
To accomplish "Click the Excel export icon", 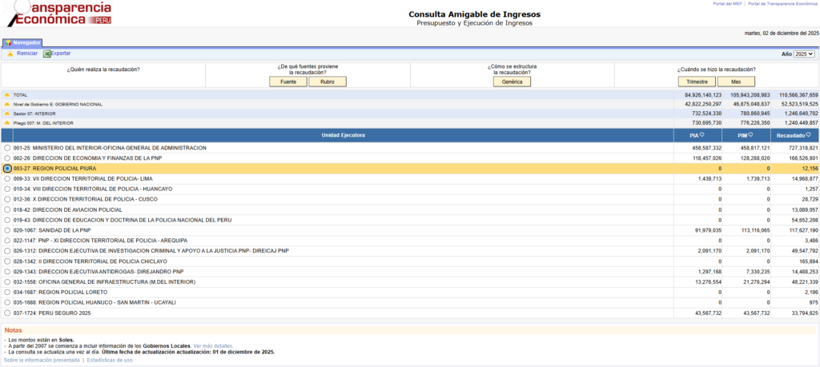I will click(x=46, y=54).
